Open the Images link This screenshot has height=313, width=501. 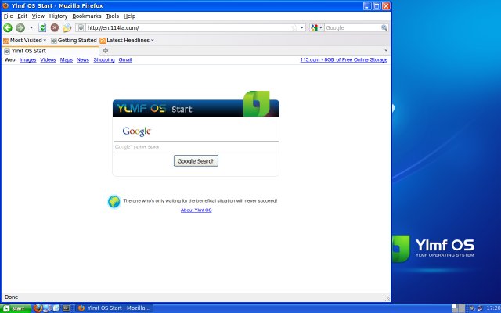28,59
